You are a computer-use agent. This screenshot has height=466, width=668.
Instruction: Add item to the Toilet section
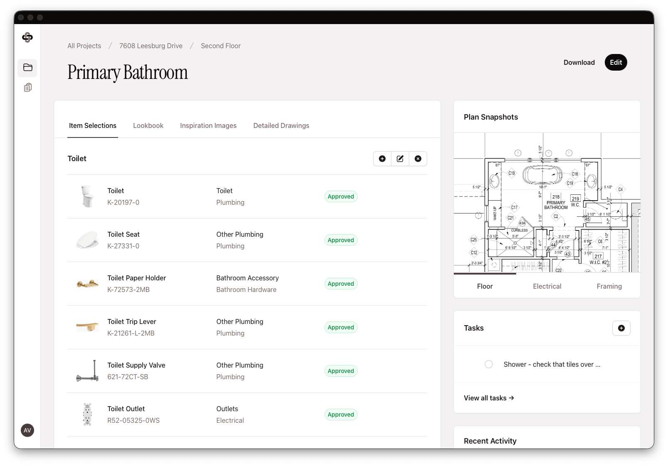click(x=382, y=159)
